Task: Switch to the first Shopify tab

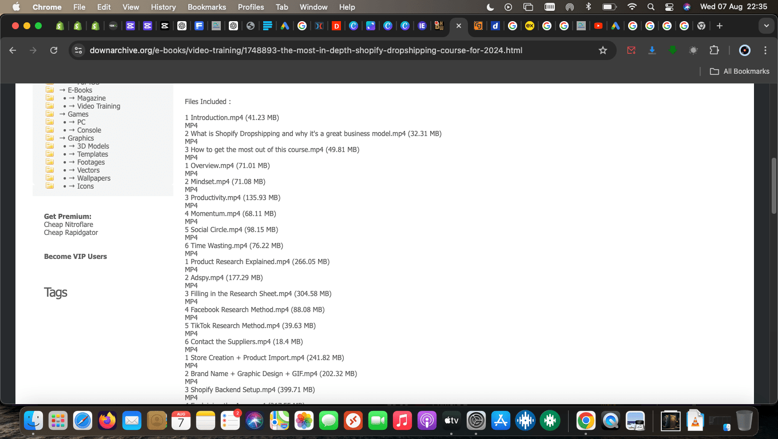Action: tap(59, 26)
